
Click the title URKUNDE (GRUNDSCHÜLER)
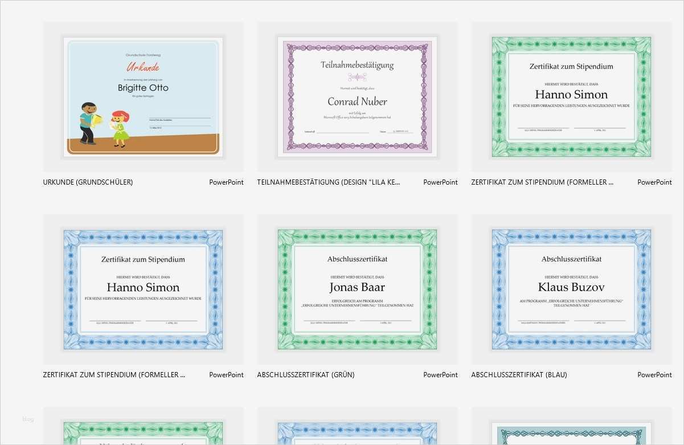88,182
